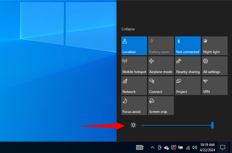This screenshot has height=153, width=232.
Task: Enable Airplane mode tile
Action: [161, 66]
